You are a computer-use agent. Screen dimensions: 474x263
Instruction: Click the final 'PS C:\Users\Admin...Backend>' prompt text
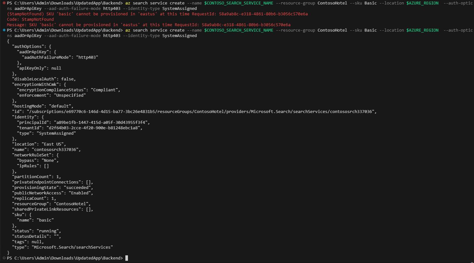[65, 258]
